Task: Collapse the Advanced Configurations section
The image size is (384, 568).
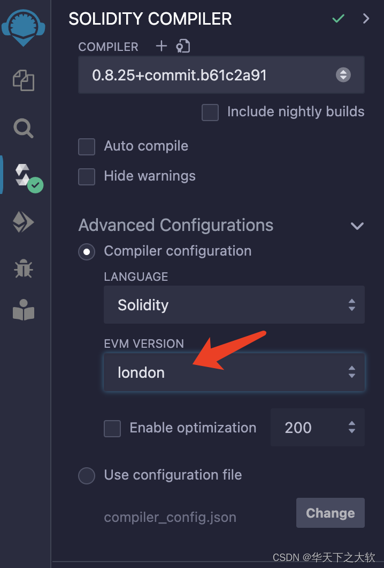Action: click(x=357, y=226)
